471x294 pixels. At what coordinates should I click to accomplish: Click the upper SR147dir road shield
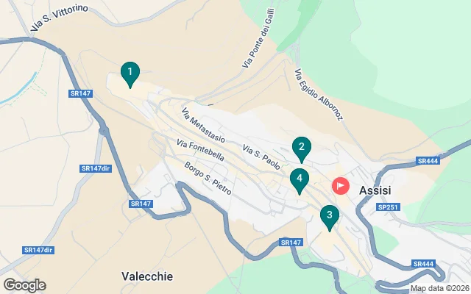[96, 168]
